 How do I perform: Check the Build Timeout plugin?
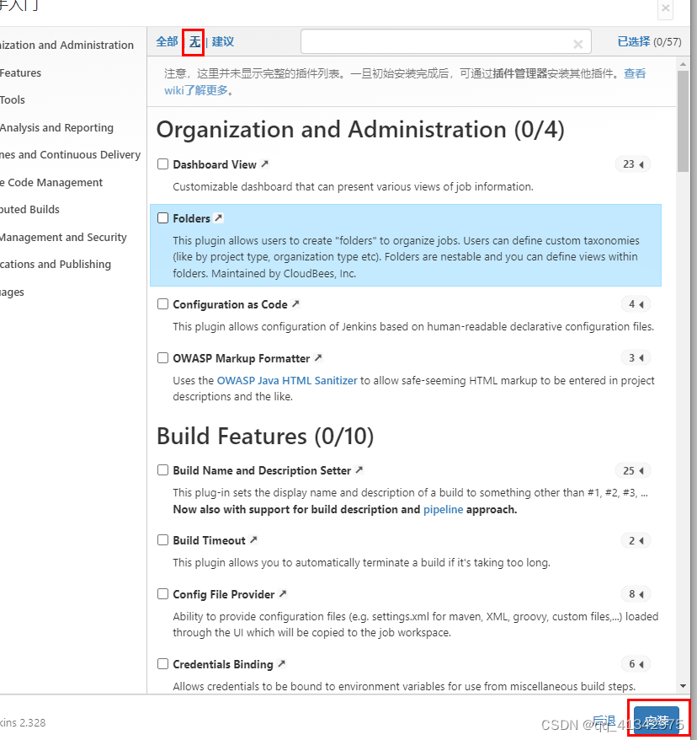pyautogui.click(x=162, y=540)
